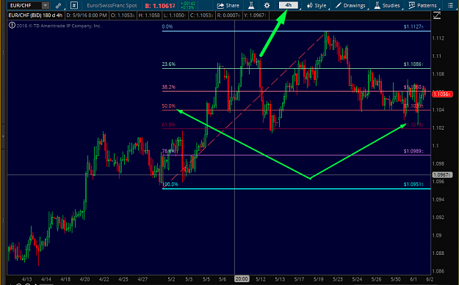459x285 pixels.
Task: Open the flask icon left of the gear
Action: pos(251,5)
